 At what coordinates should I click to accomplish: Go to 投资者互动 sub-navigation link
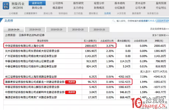click(153, 13)
